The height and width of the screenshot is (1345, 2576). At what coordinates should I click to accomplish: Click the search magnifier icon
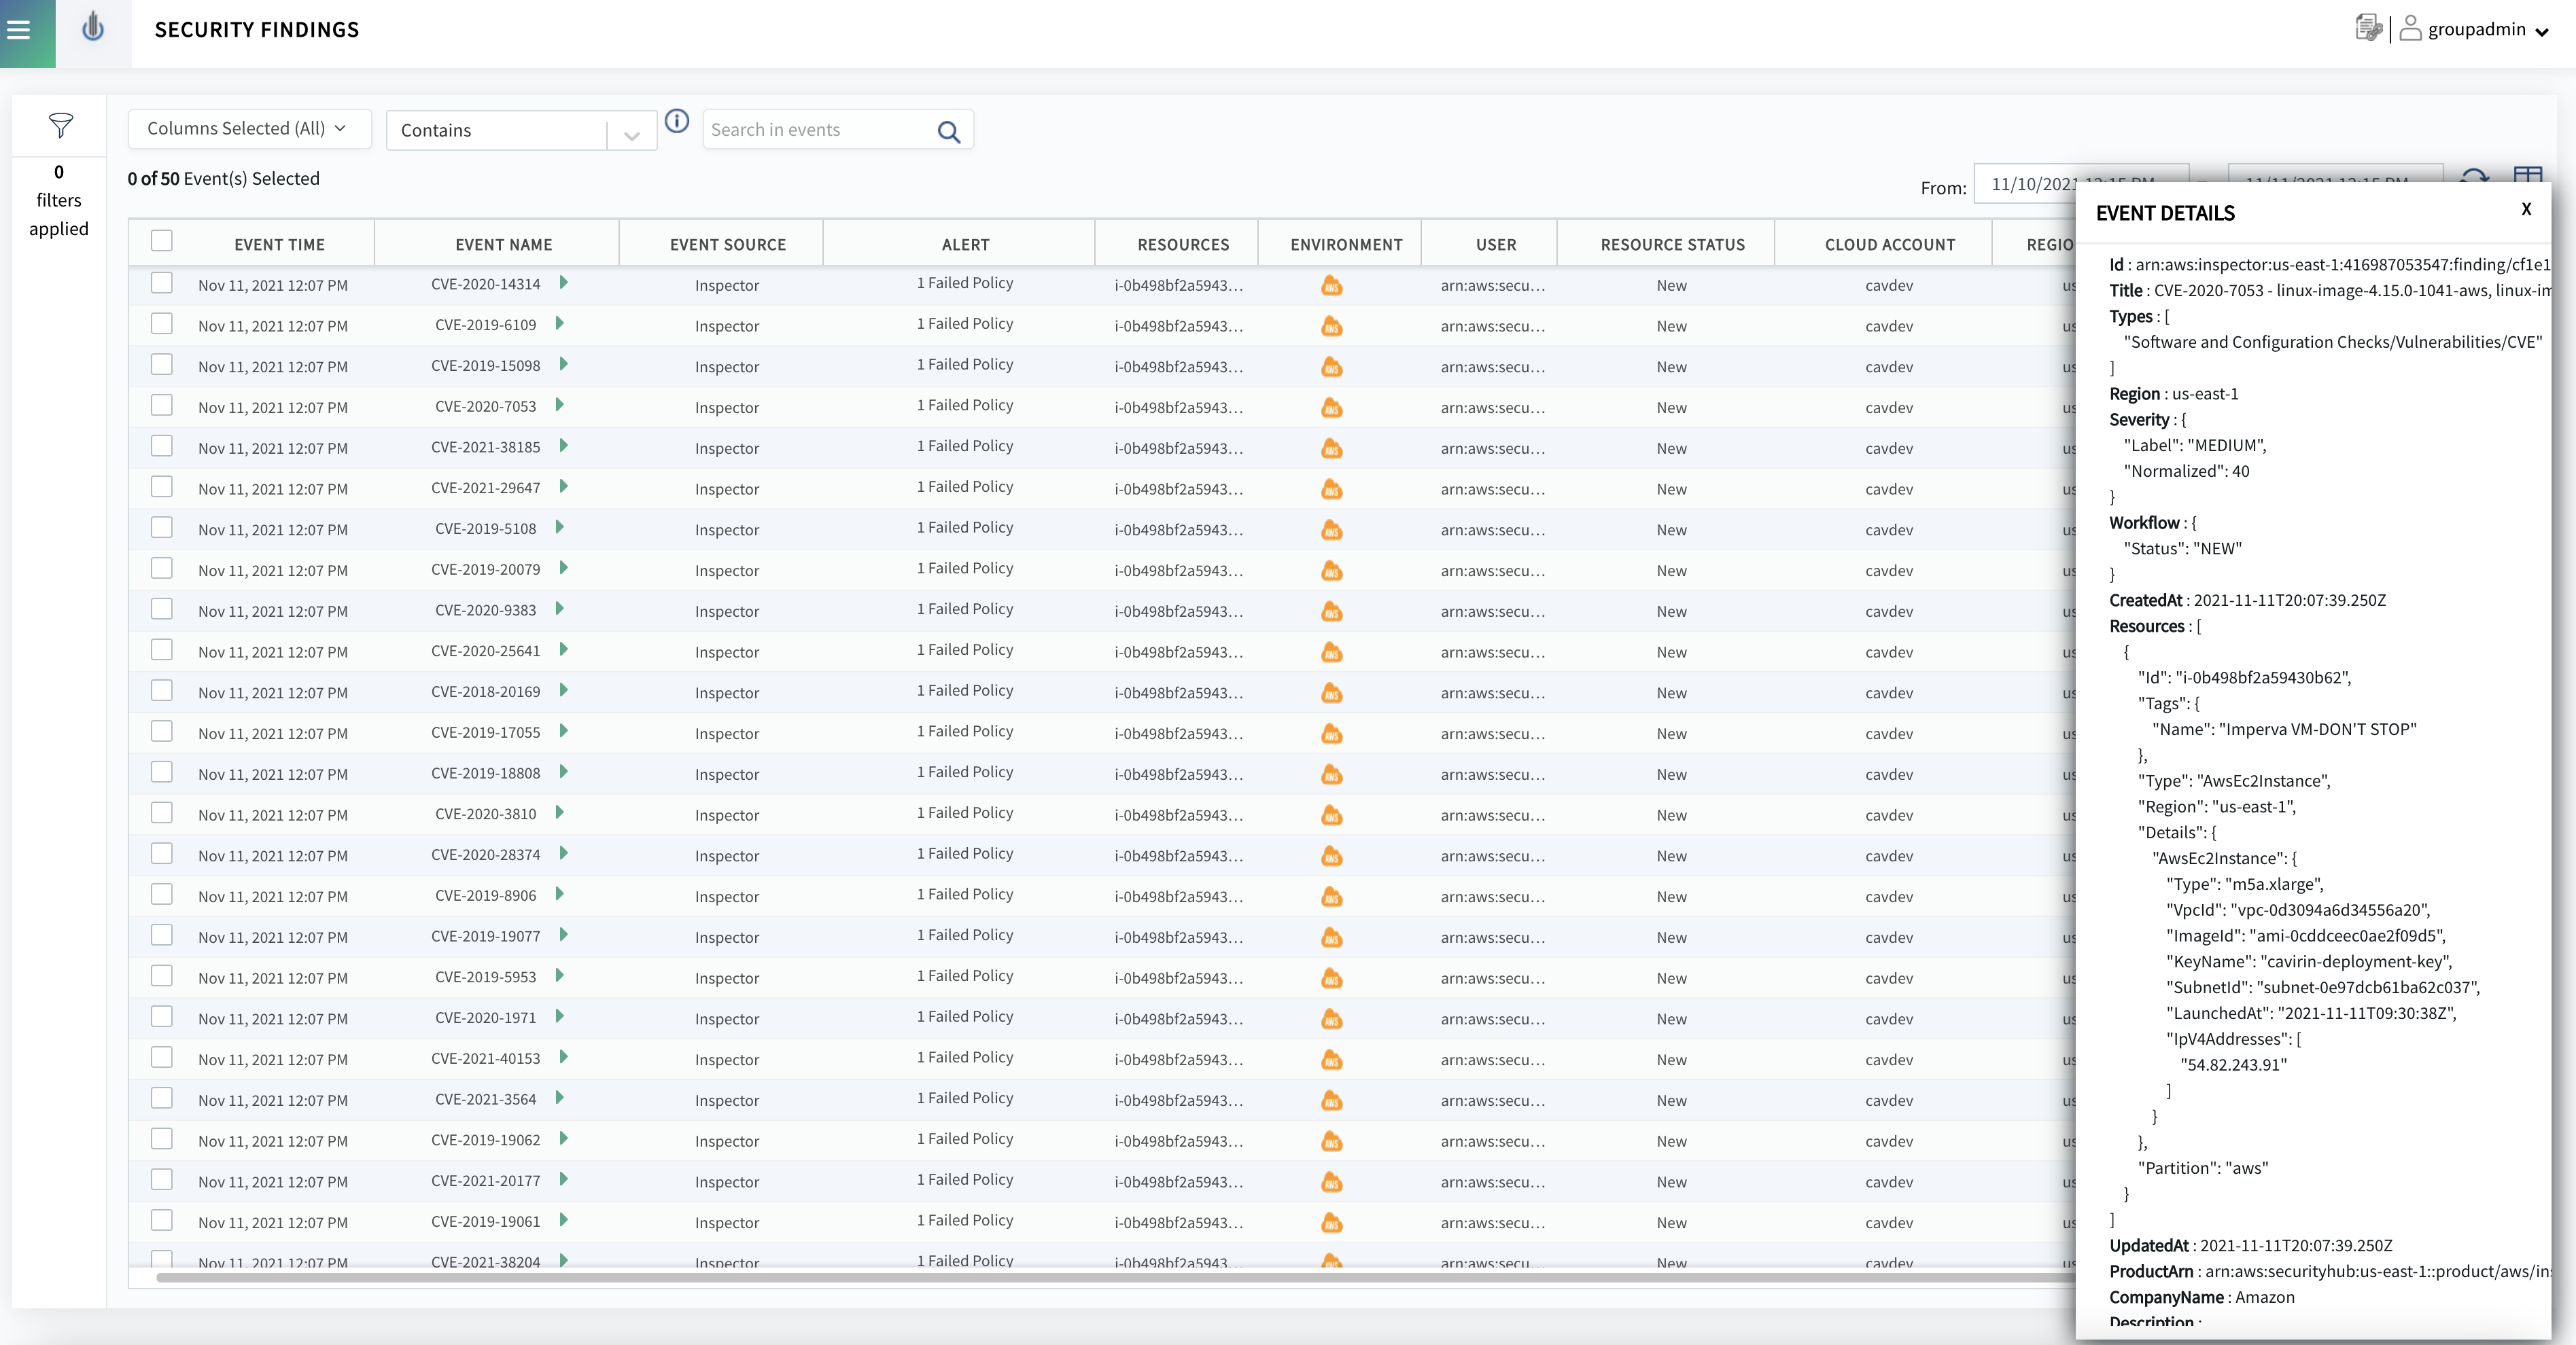coord(949,131)
